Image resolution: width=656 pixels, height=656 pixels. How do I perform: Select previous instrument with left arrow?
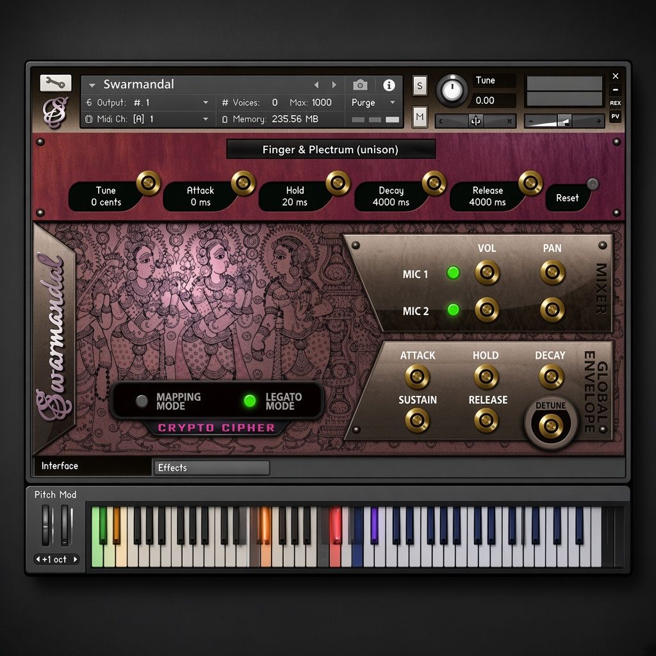[x=316, y=85]
